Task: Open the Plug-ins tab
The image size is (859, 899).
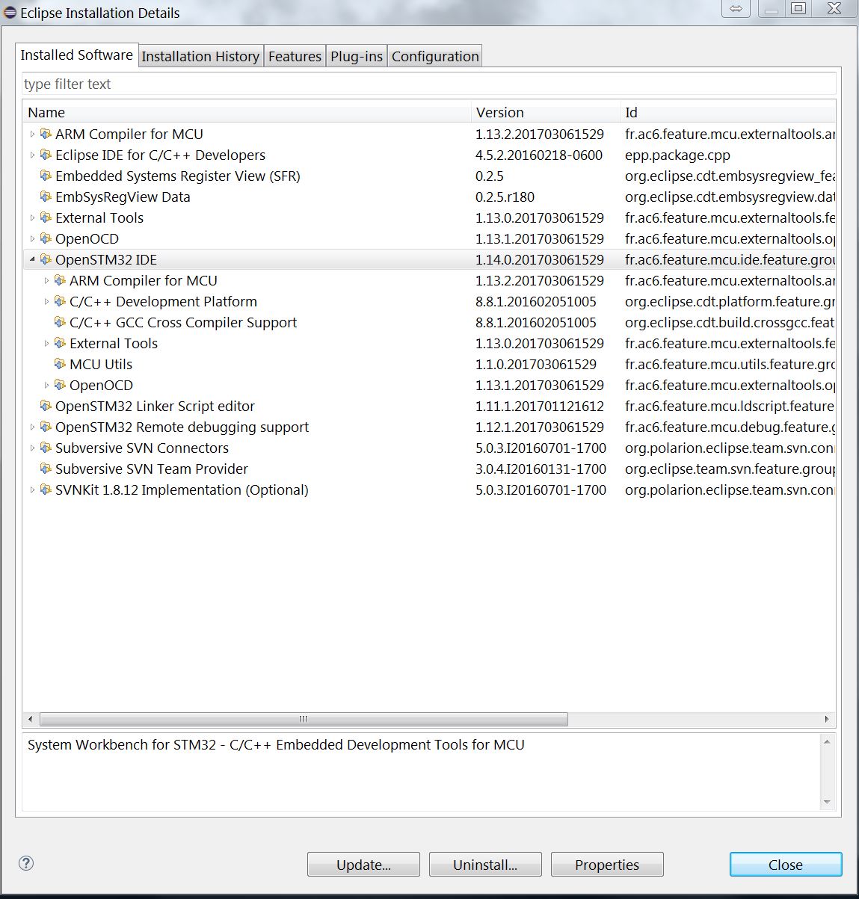Action: click(356, 56)
